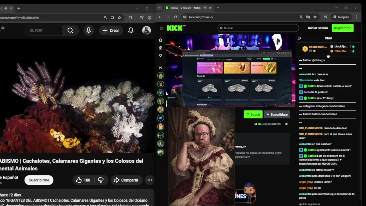366x206 pixels.
Task: Reload the Kick page
Action: point(175,17)
